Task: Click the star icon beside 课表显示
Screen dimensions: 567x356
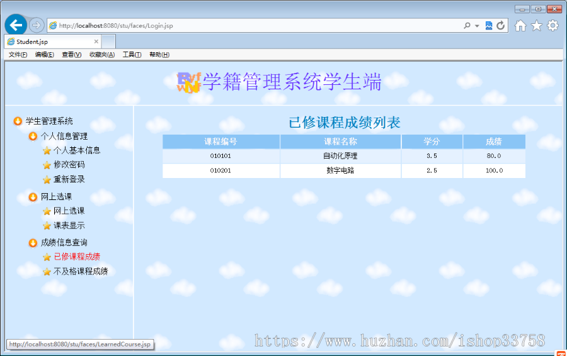Action: 47,226
